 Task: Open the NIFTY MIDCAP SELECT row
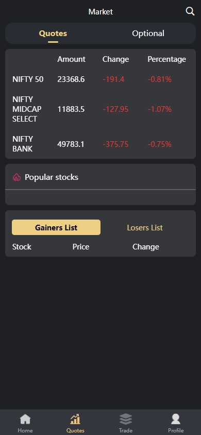pos(100,109)
